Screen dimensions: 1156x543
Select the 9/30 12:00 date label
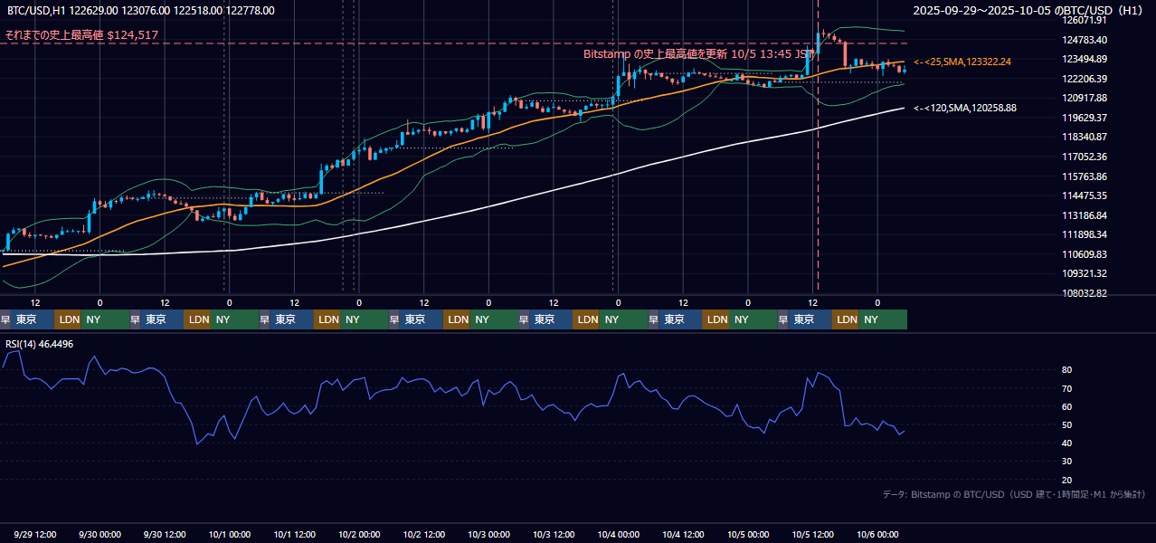click(x=165, y=535)
